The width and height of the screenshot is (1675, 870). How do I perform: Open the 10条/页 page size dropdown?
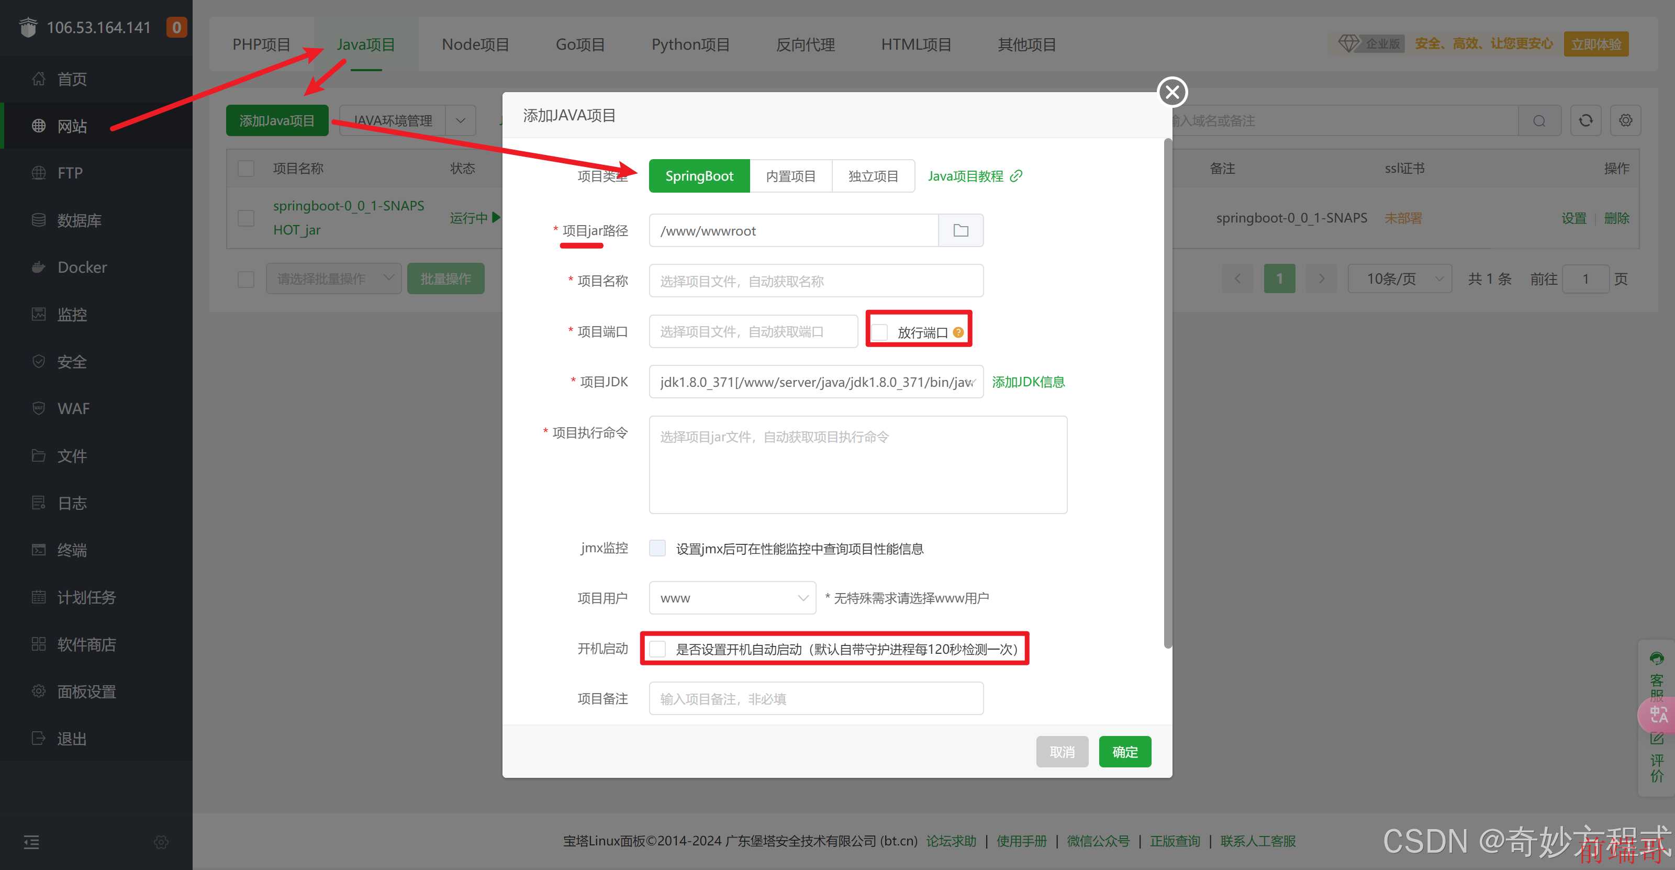pos(1399,279)
